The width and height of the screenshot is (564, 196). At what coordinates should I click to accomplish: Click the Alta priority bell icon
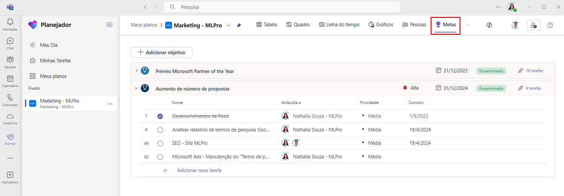[x=405, y=88]
